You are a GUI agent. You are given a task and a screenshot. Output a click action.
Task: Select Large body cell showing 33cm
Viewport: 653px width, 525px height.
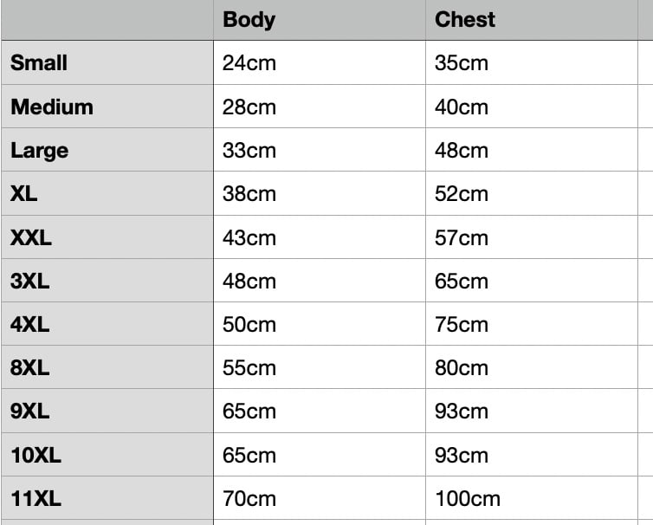point(319,151)
